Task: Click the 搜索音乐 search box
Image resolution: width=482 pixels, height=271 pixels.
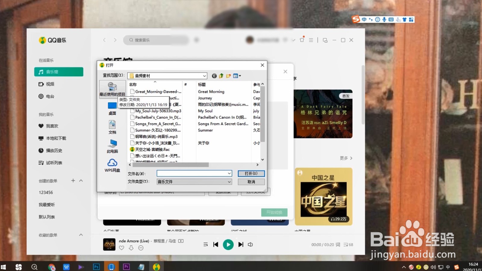Action: 156,40
